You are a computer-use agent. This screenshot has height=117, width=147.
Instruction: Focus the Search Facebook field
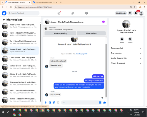24,13
